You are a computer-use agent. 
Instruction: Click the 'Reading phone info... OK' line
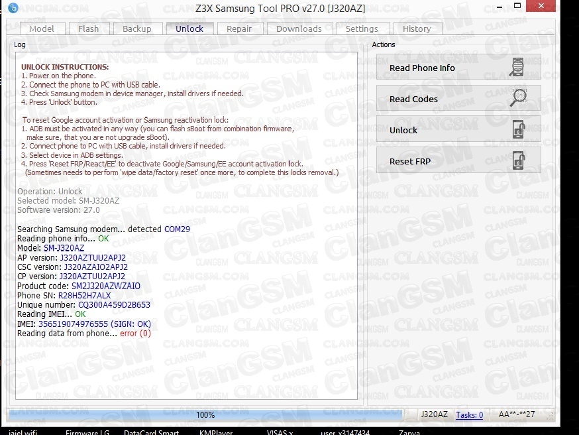click(63, 239)
